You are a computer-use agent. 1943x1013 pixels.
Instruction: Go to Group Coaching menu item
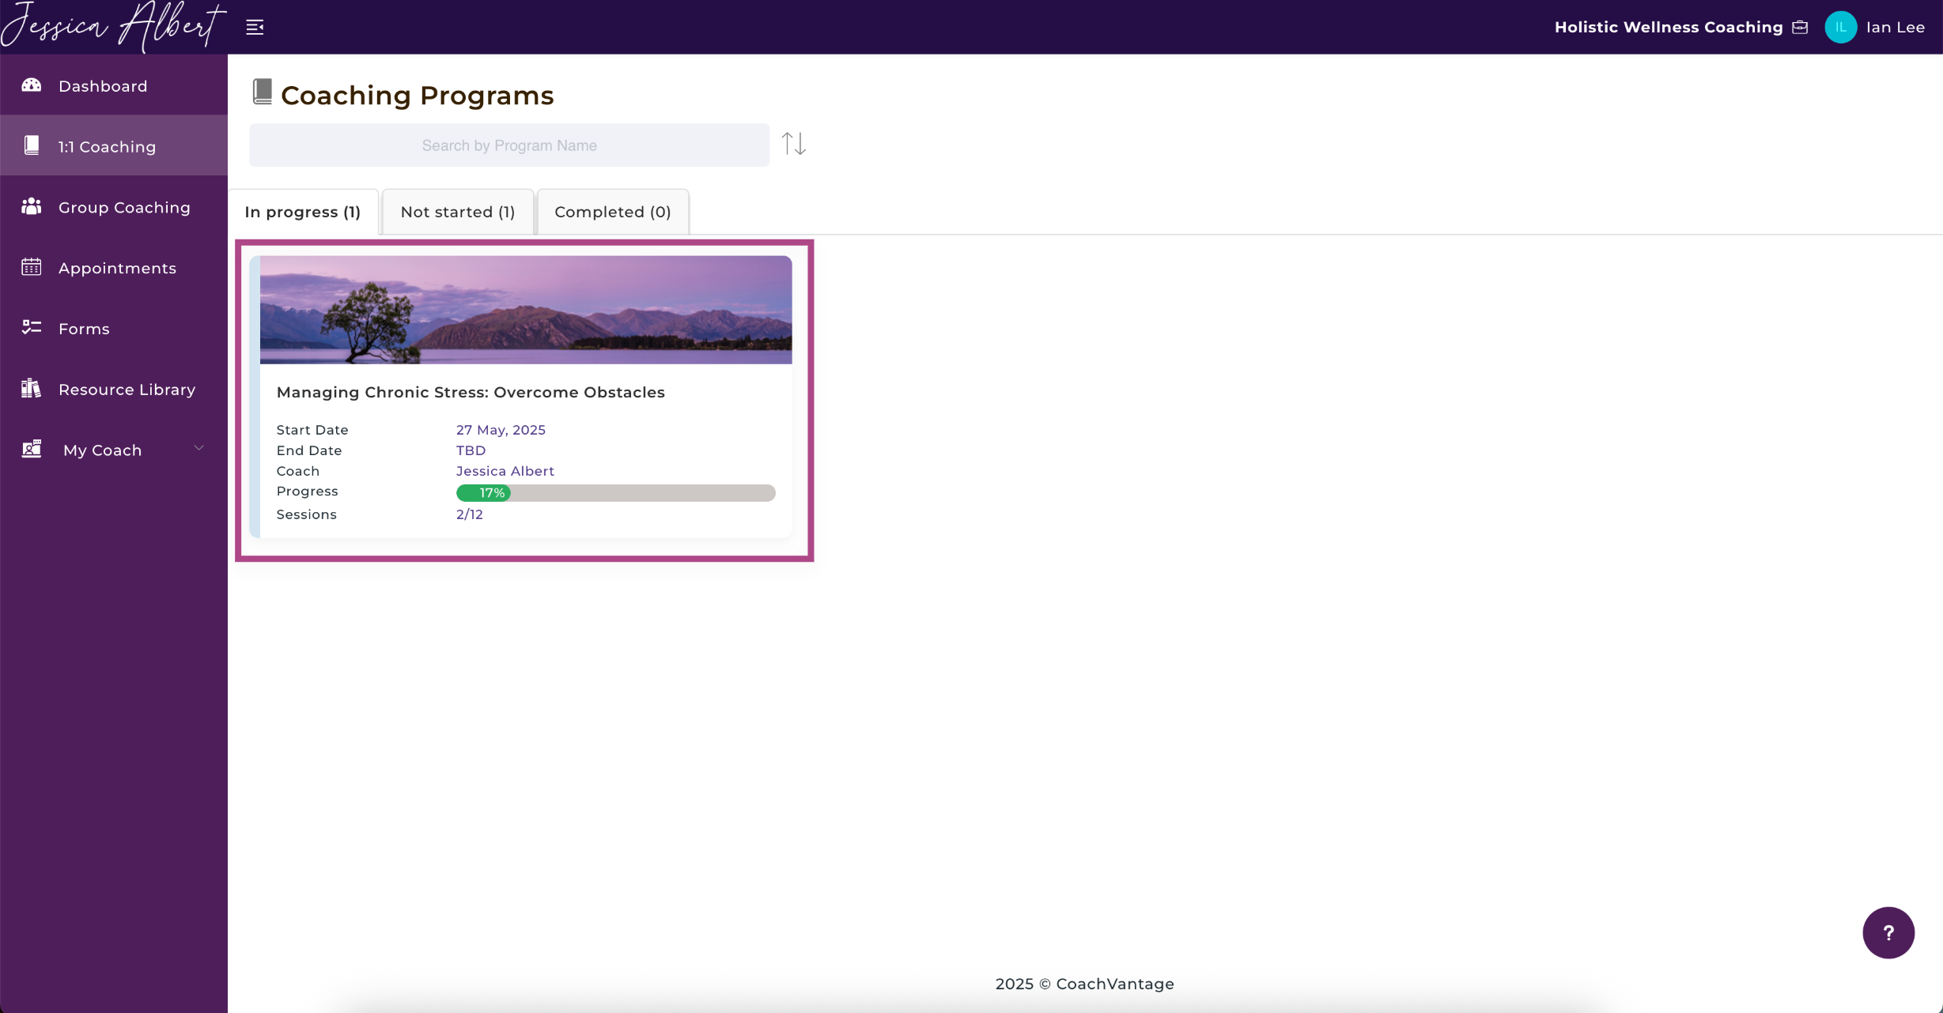tap(114, 207)
